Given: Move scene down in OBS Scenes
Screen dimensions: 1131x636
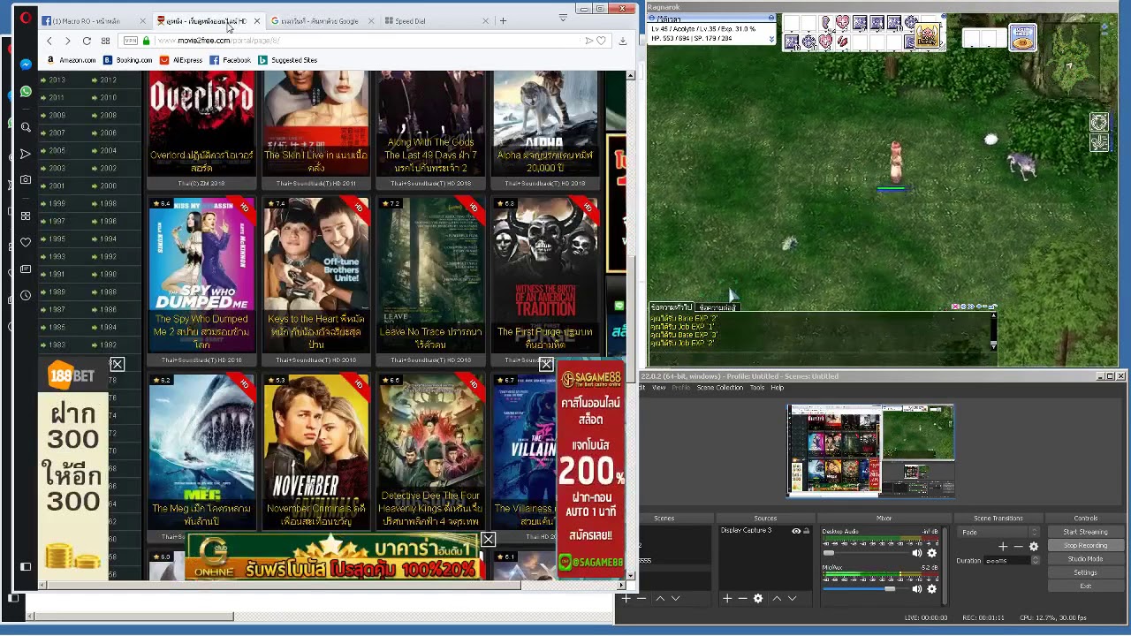Looking at the screenshot, I should pos(675,599).
